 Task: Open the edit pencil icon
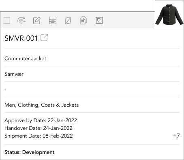tap(37, 20)
